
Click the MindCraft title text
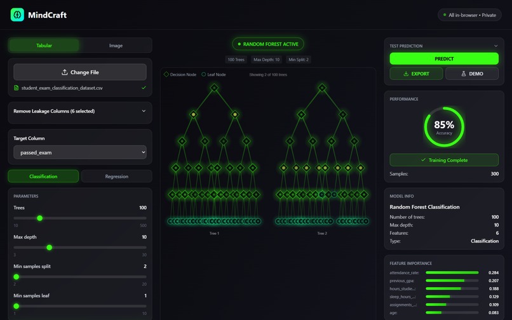(48, 15)
